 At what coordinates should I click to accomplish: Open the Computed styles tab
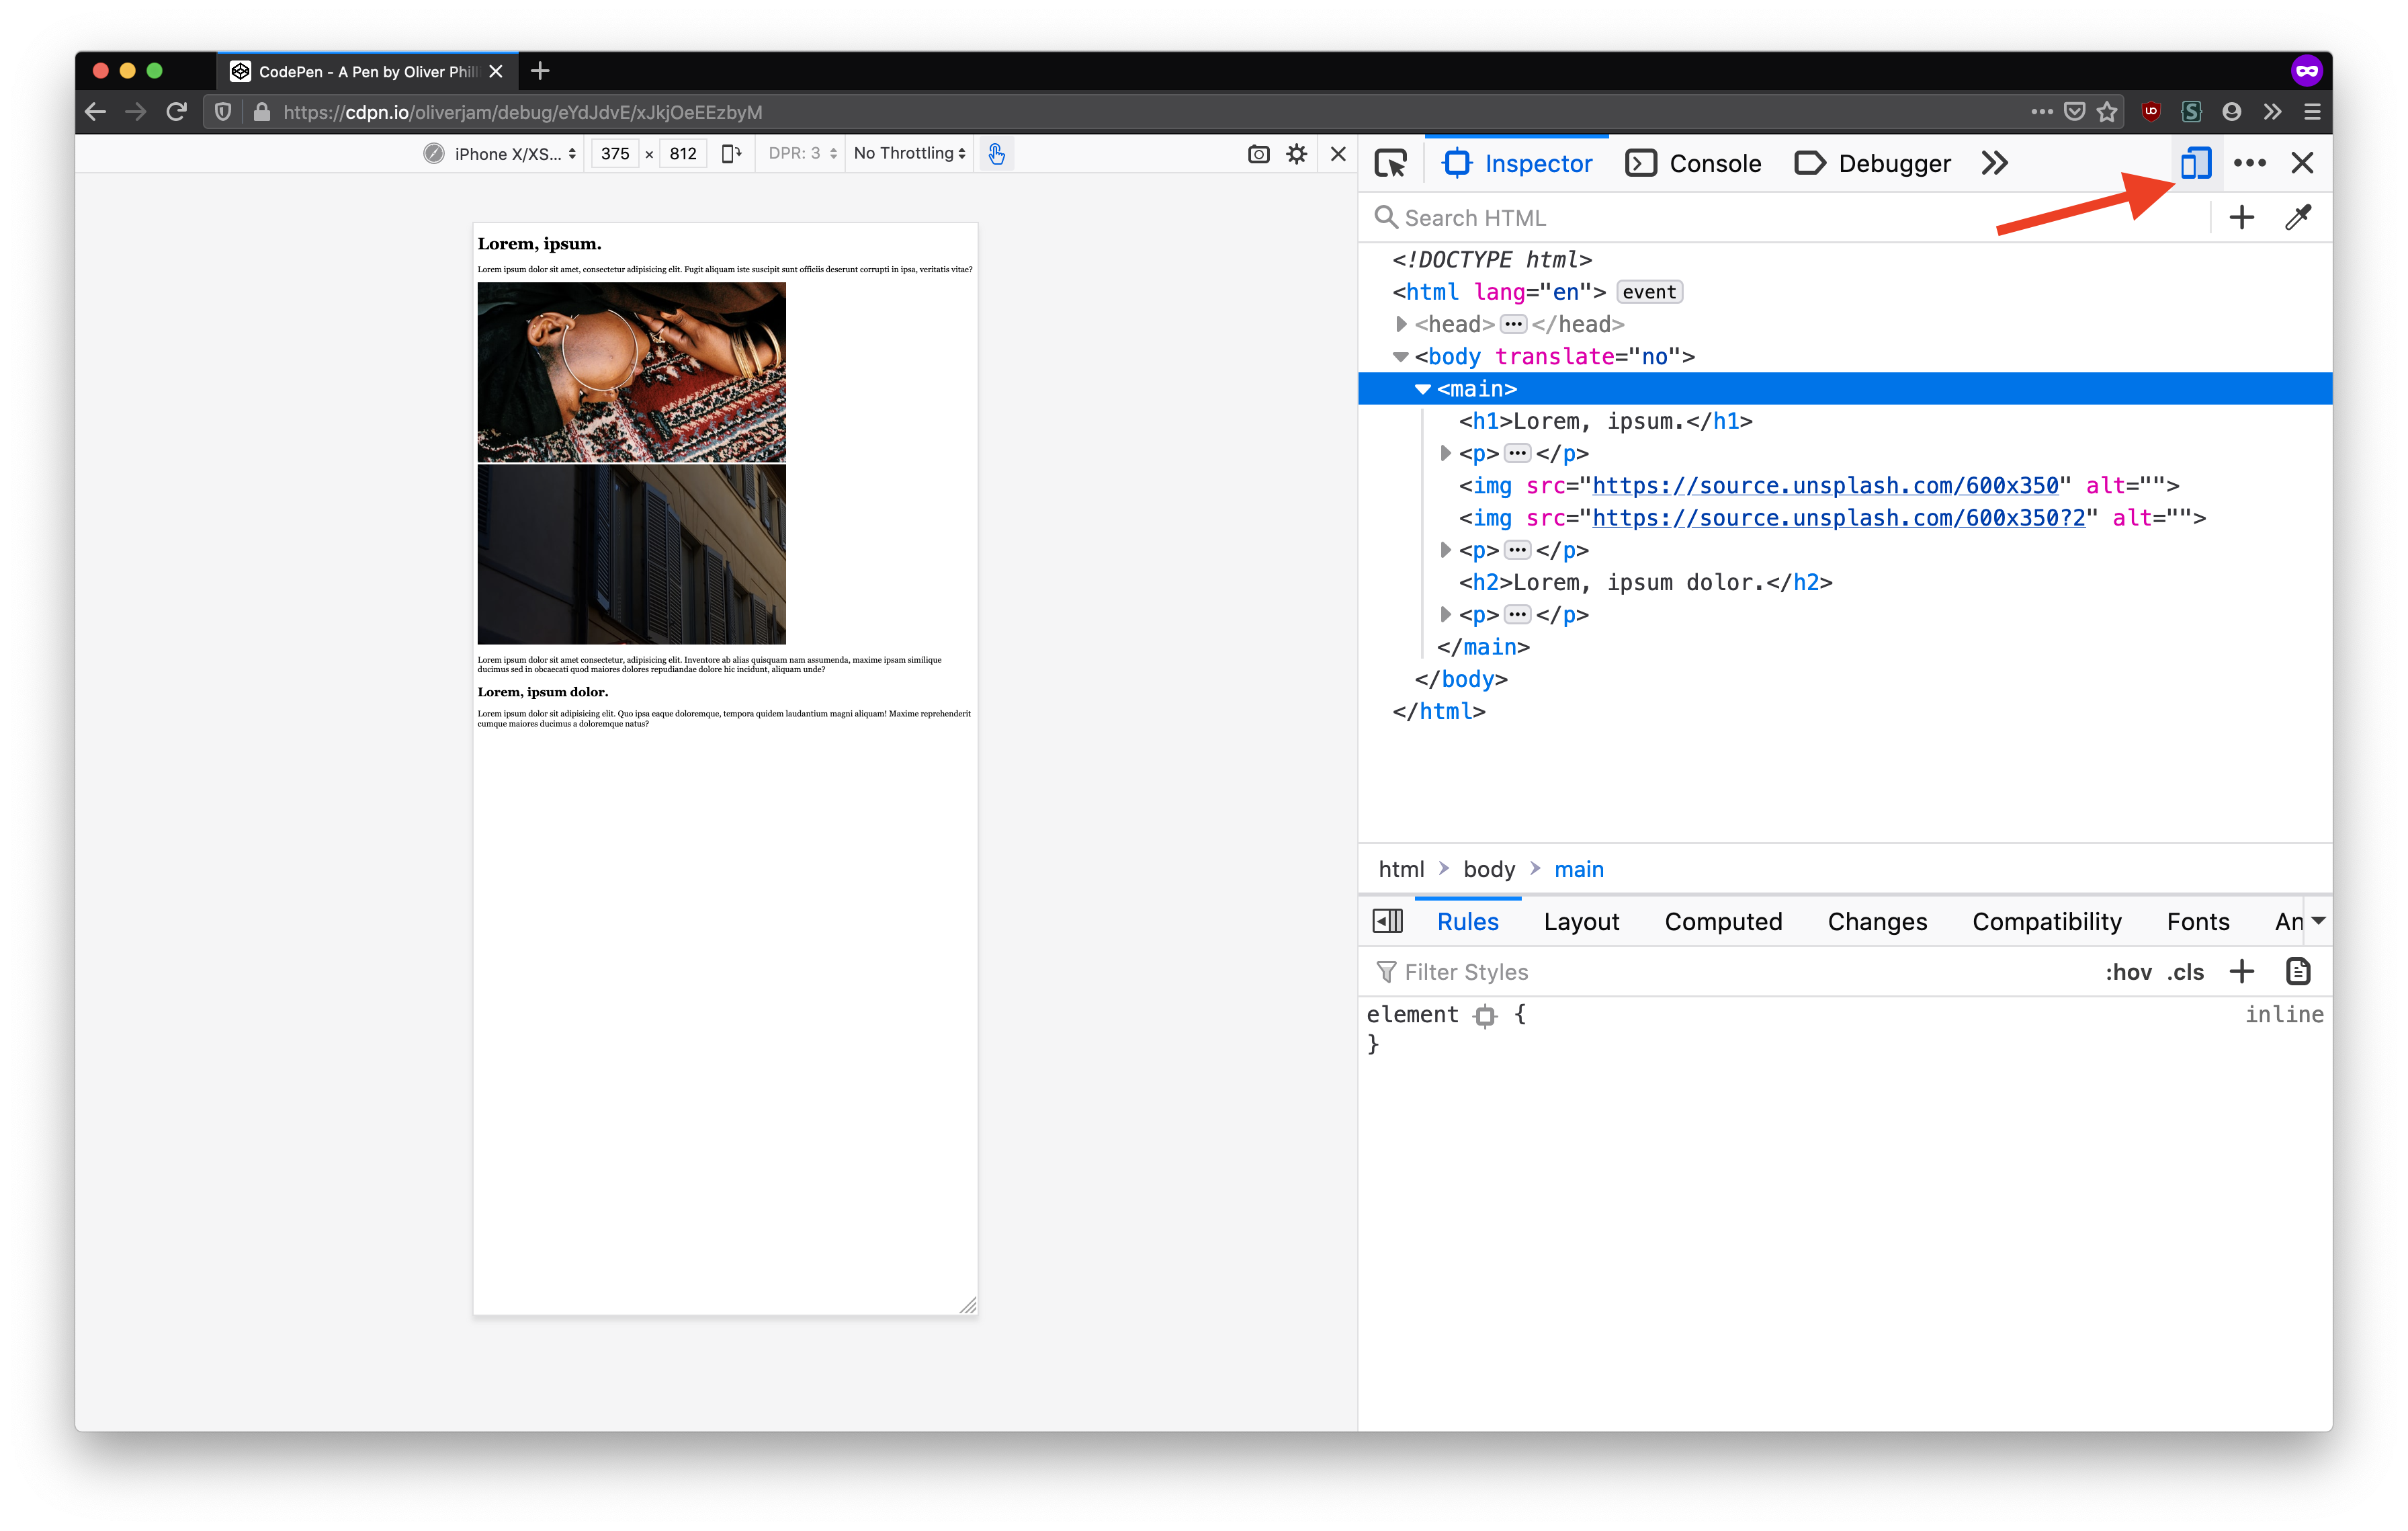pyautogui.click(x=1722, y=921)
